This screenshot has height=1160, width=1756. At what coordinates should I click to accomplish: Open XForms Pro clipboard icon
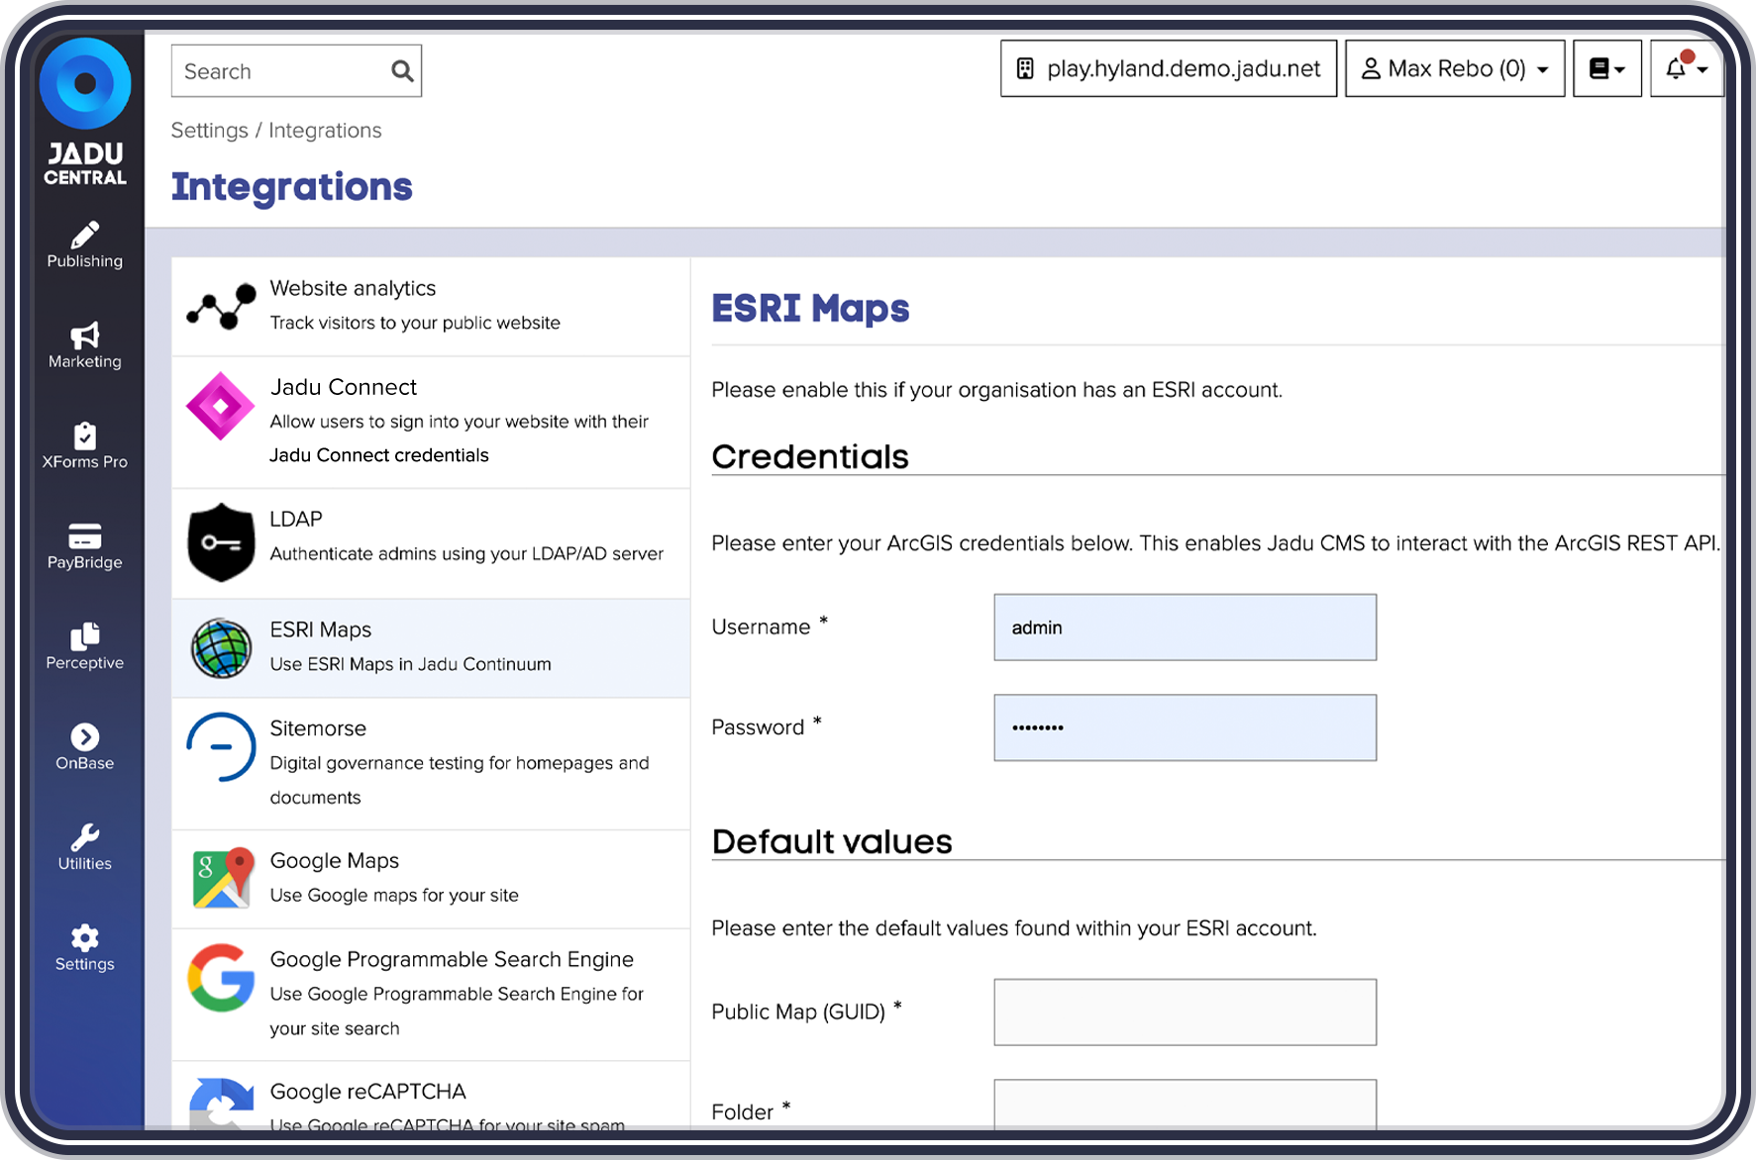[85, 435]
